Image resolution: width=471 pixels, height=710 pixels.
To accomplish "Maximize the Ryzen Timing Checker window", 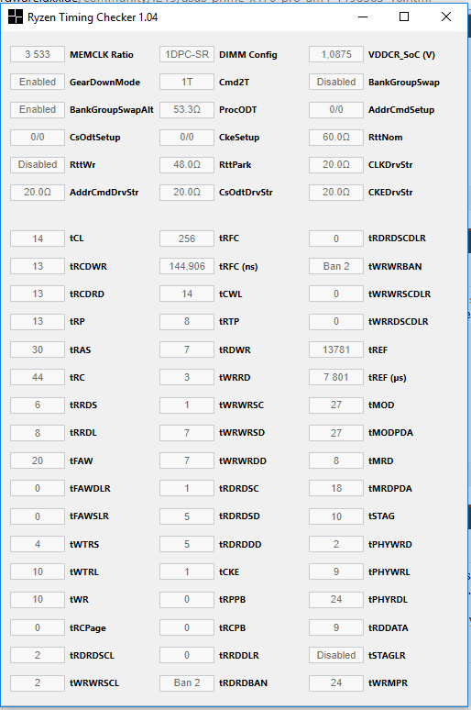I will (x=404, y=17).
